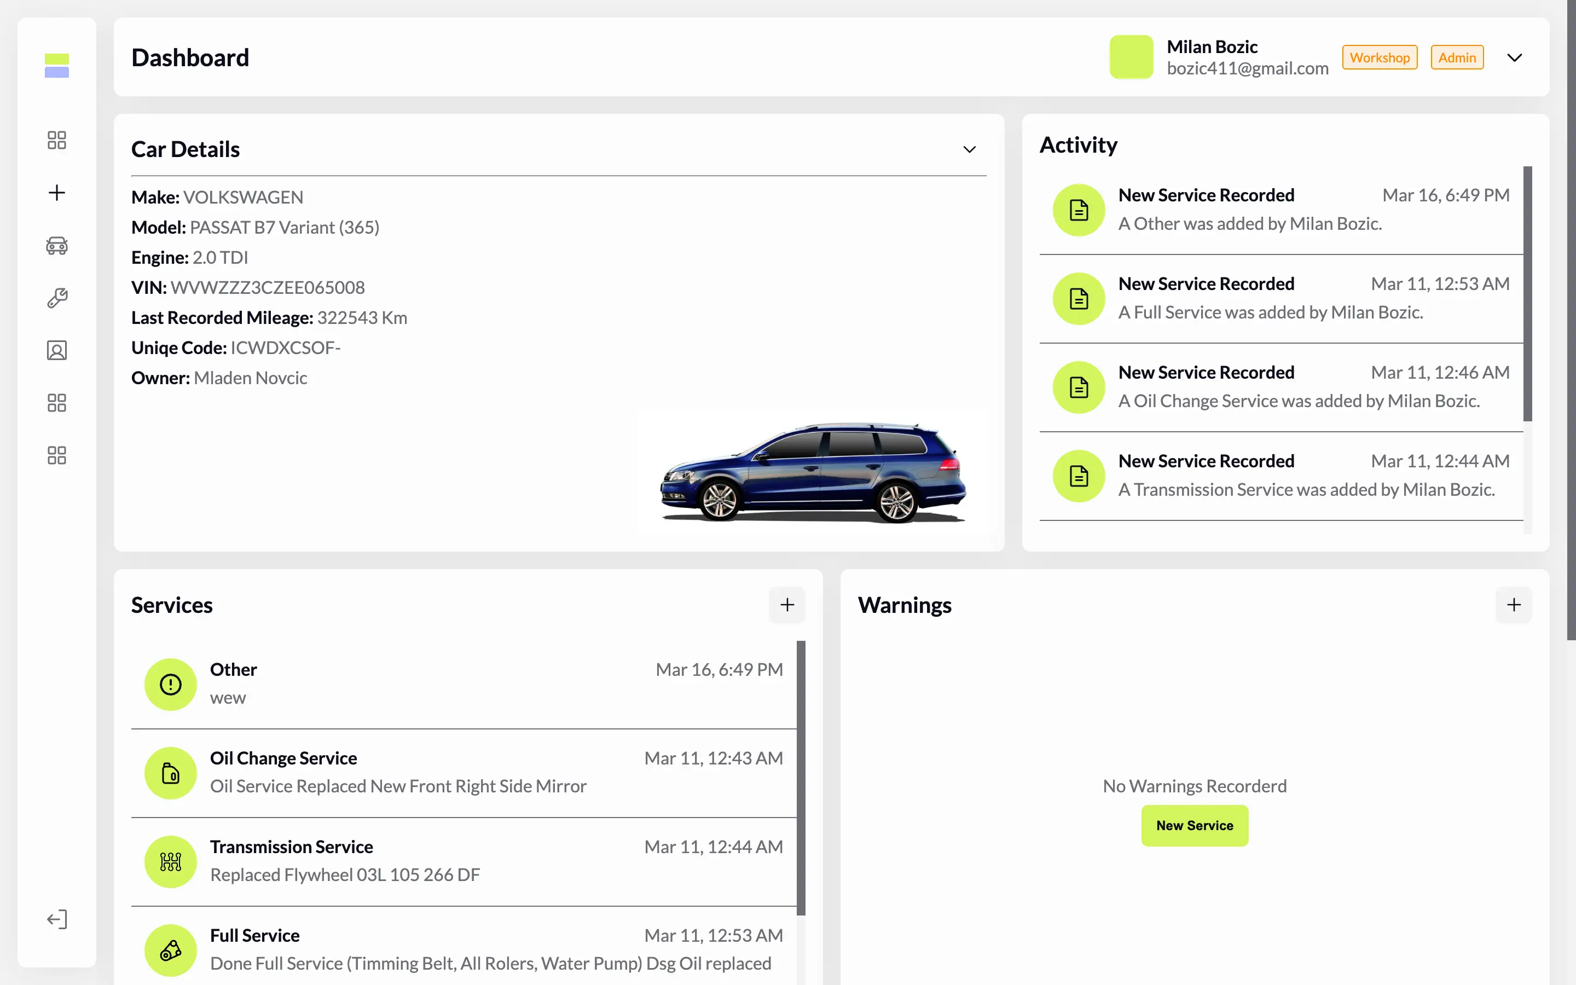1576x985 pixels.
Task: Click the Admin role badge
Action: point(1457,57)
